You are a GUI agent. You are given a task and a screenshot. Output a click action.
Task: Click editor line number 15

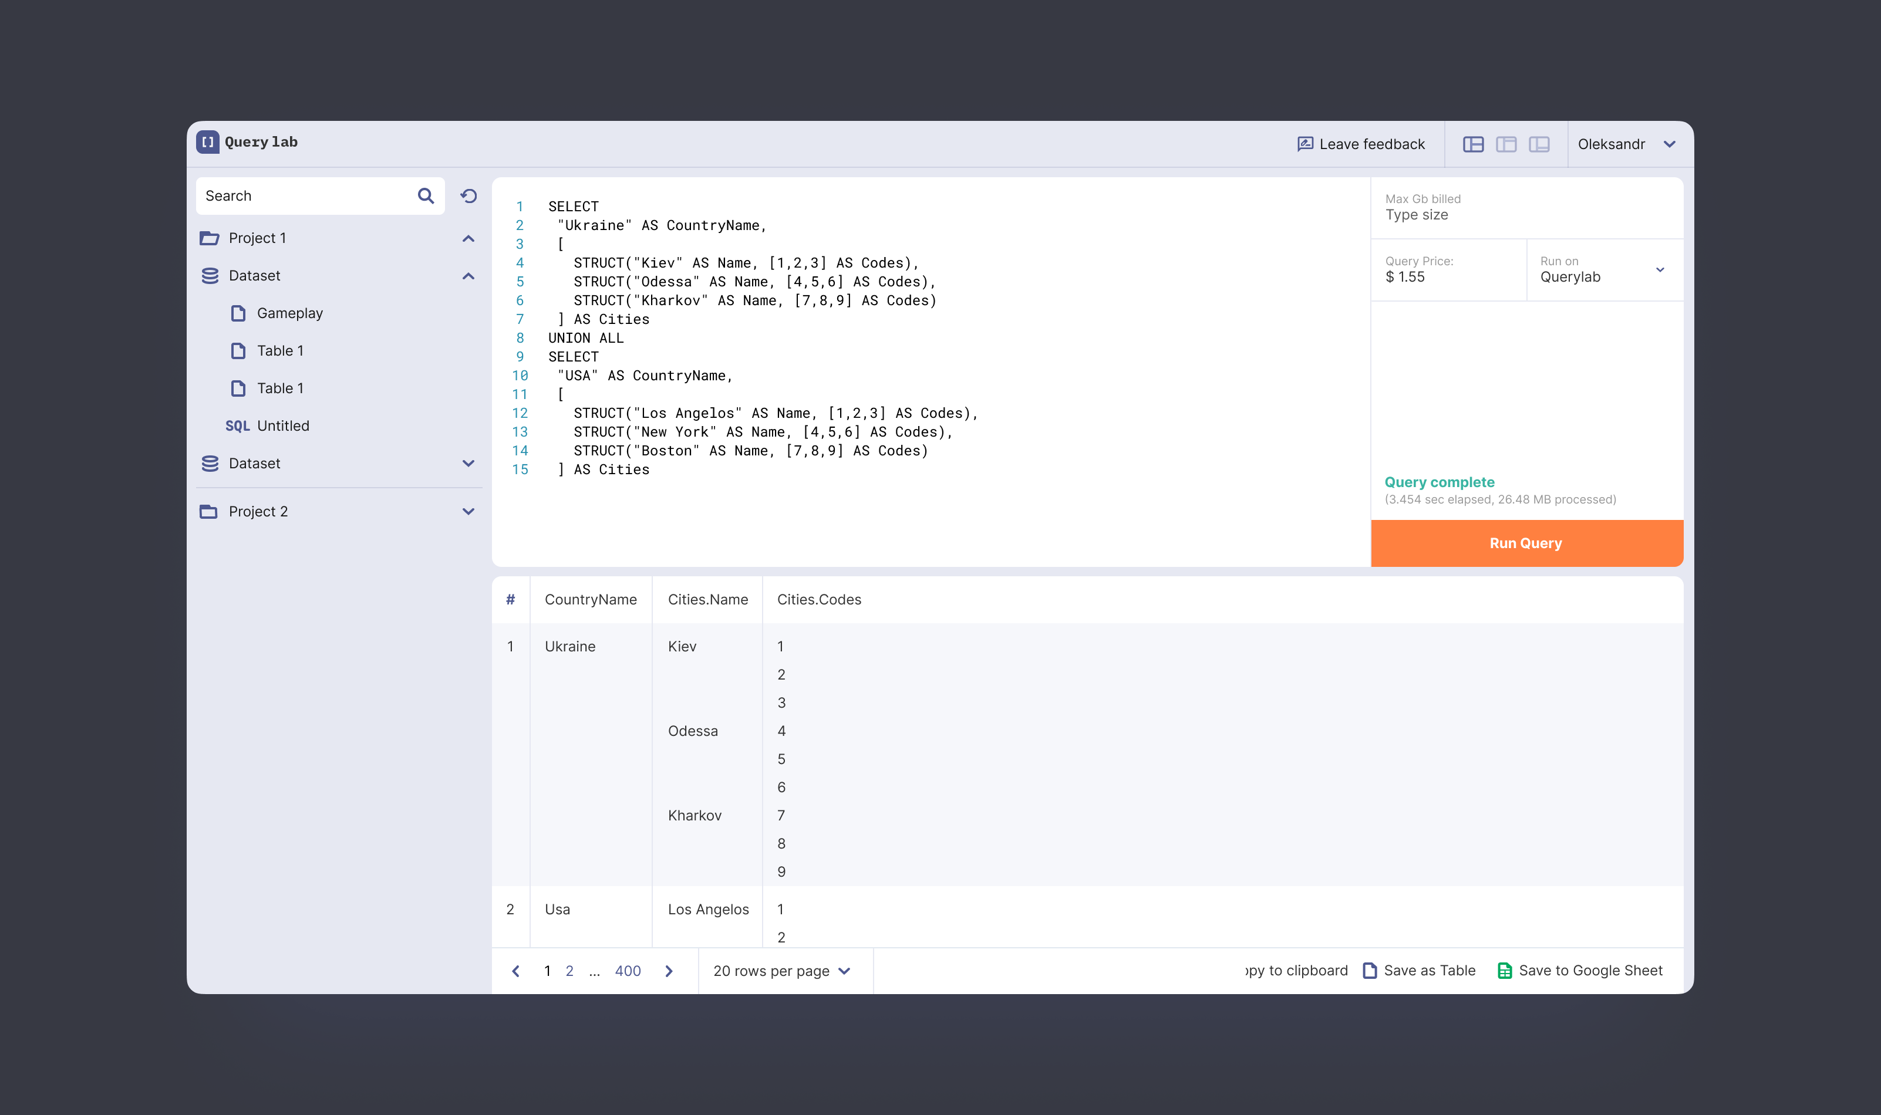(x=520, y=469)
